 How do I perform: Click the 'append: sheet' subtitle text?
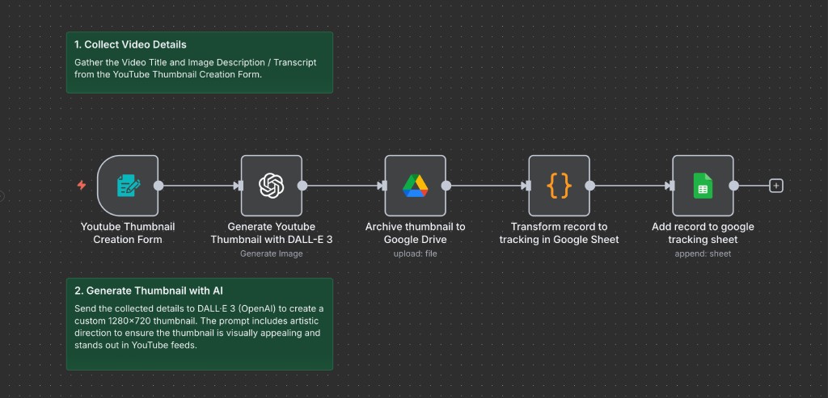pyautogui.click(x=703, y=253)
